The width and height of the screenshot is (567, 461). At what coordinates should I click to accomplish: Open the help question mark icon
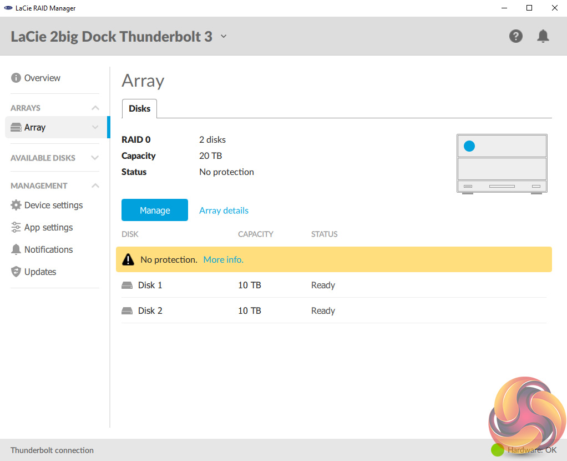coord(515,36)
